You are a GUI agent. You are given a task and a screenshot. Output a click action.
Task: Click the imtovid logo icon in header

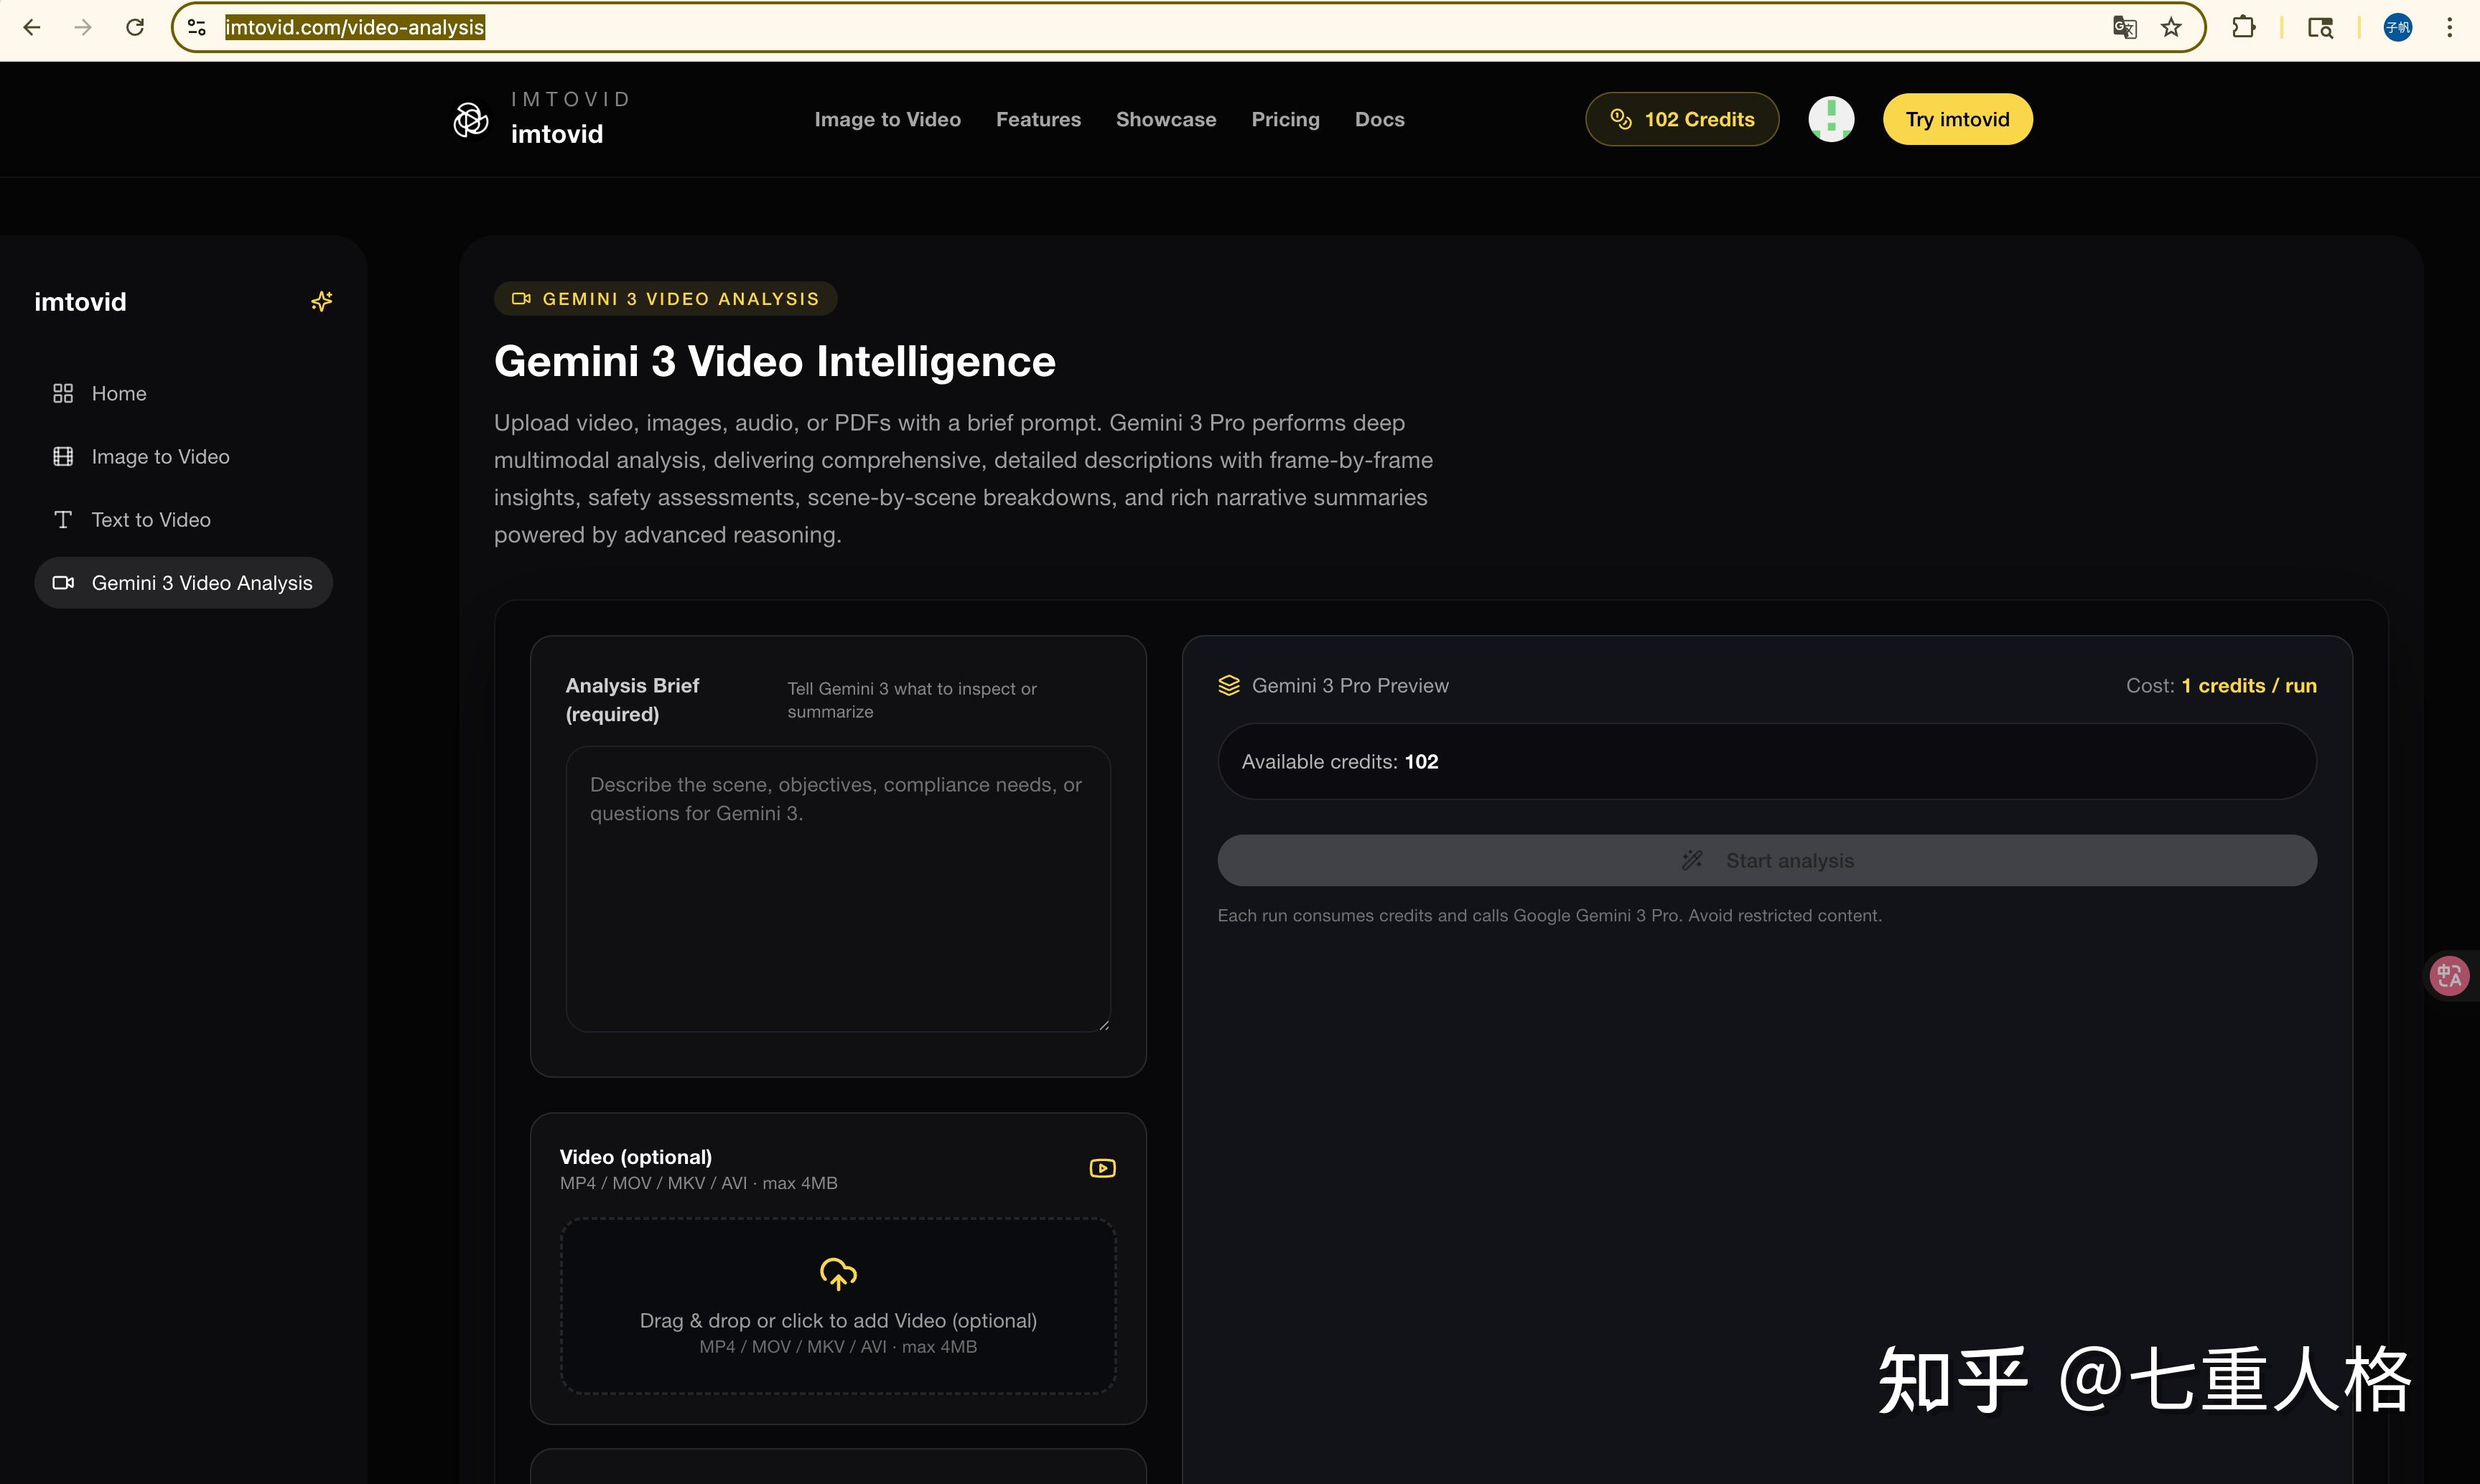[x=470, y=119]
